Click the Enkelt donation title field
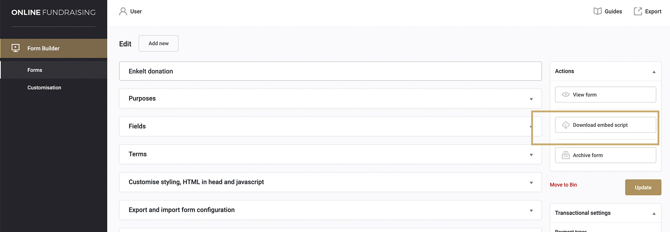670x232 pixels. click(330, 71)
